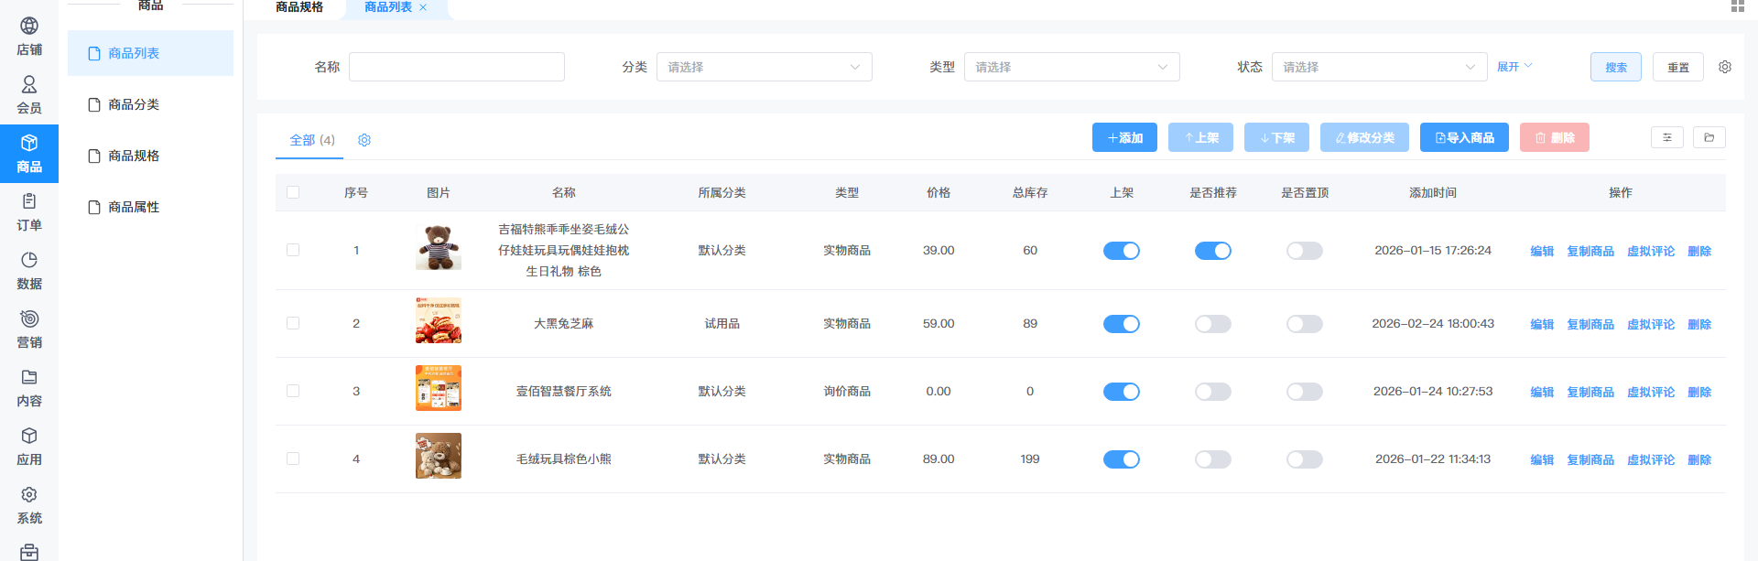Enable 是否置顶 switch for 吉福特熊 product

point(1305,251)
